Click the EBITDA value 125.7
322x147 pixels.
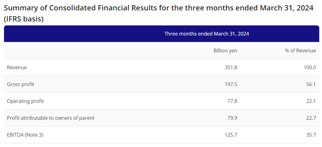pos(231,135)
